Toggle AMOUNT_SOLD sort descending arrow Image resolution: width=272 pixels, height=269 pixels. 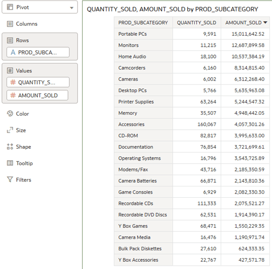click(265, 22)
